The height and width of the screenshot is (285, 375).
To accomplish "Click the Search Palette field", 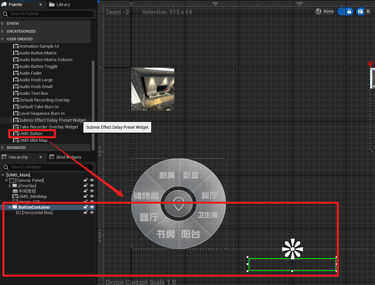I will click(x=48, y=14).
